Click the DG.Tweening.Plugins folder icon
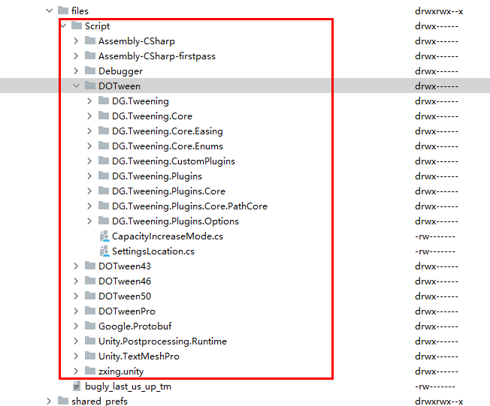Image resolution: width=490 pixels, height=406 pixels. click(104, 175)
